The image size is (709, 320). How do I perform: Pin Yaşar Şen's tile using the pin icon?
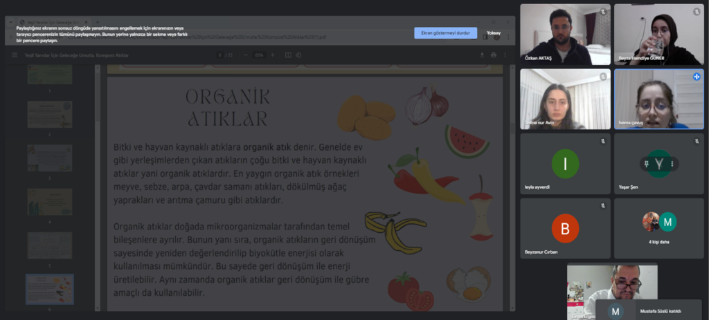(x=646, y=164)
